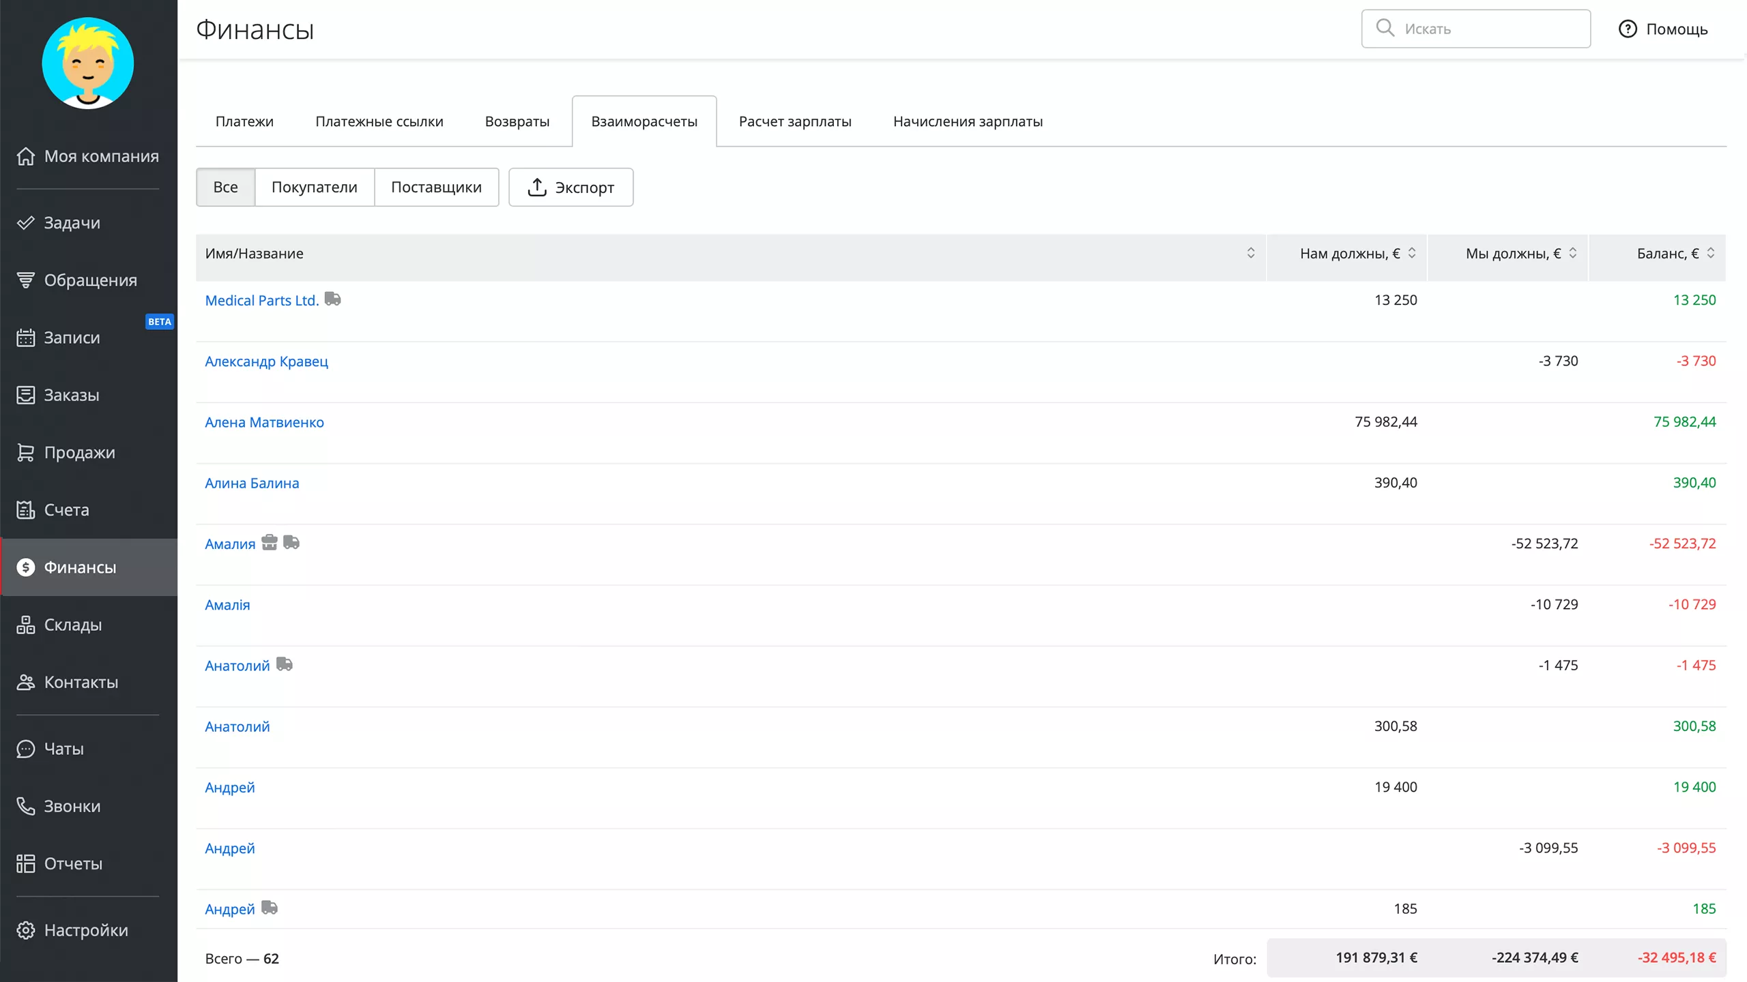
Task: Open Чаты in the sidebar
Action: 63,749
